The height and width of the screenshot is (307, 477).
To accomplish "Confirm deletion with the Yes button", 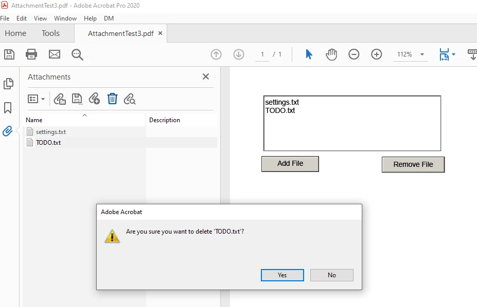I will click(x=282, y=275).
